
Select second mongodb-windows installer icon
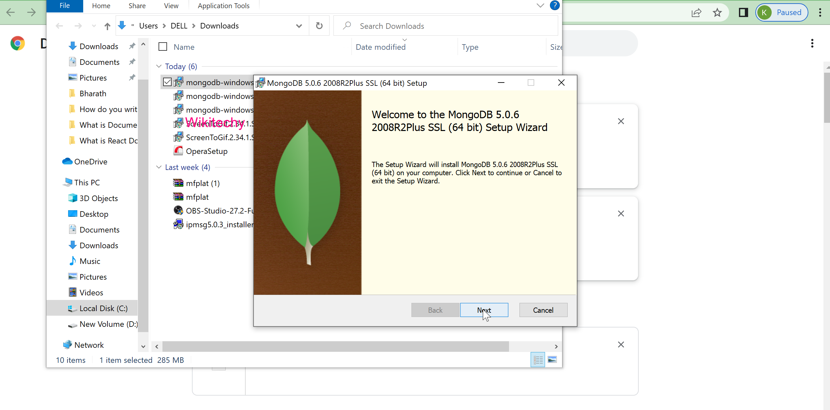pos(178,96)
